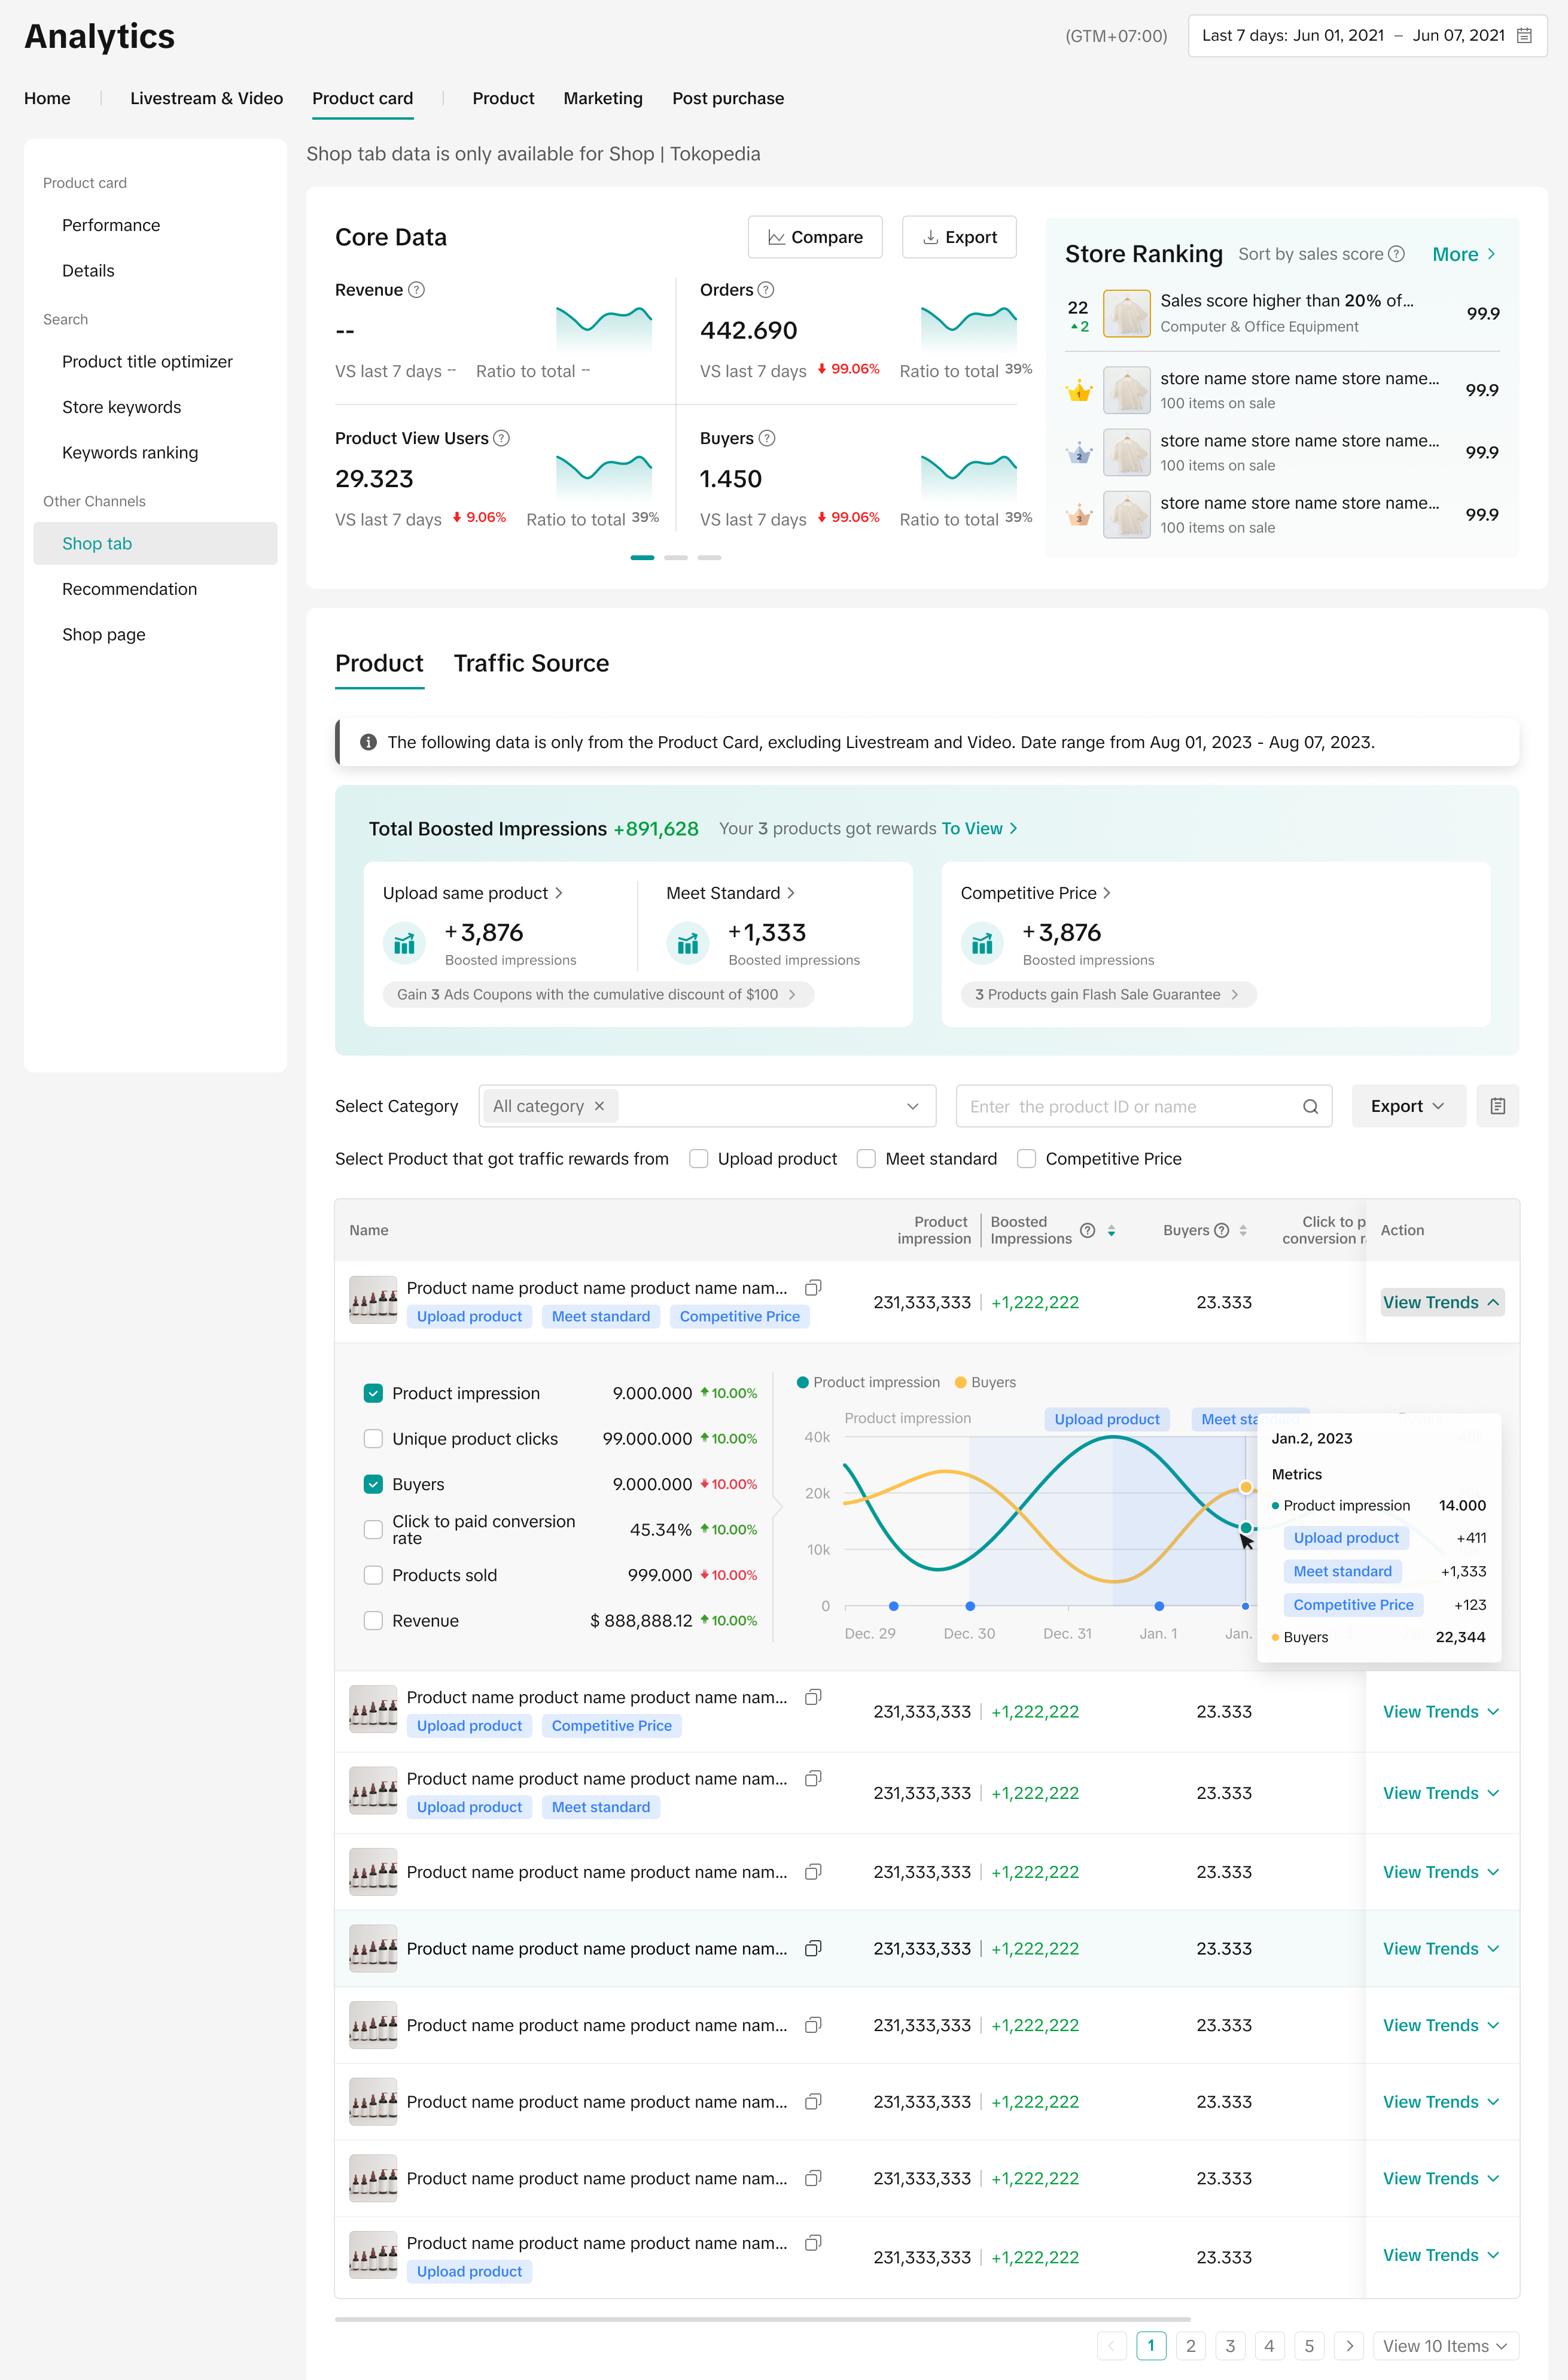
Task: Enable the Meet standard filter checkbox
Action: click(x=866, y=1159)
